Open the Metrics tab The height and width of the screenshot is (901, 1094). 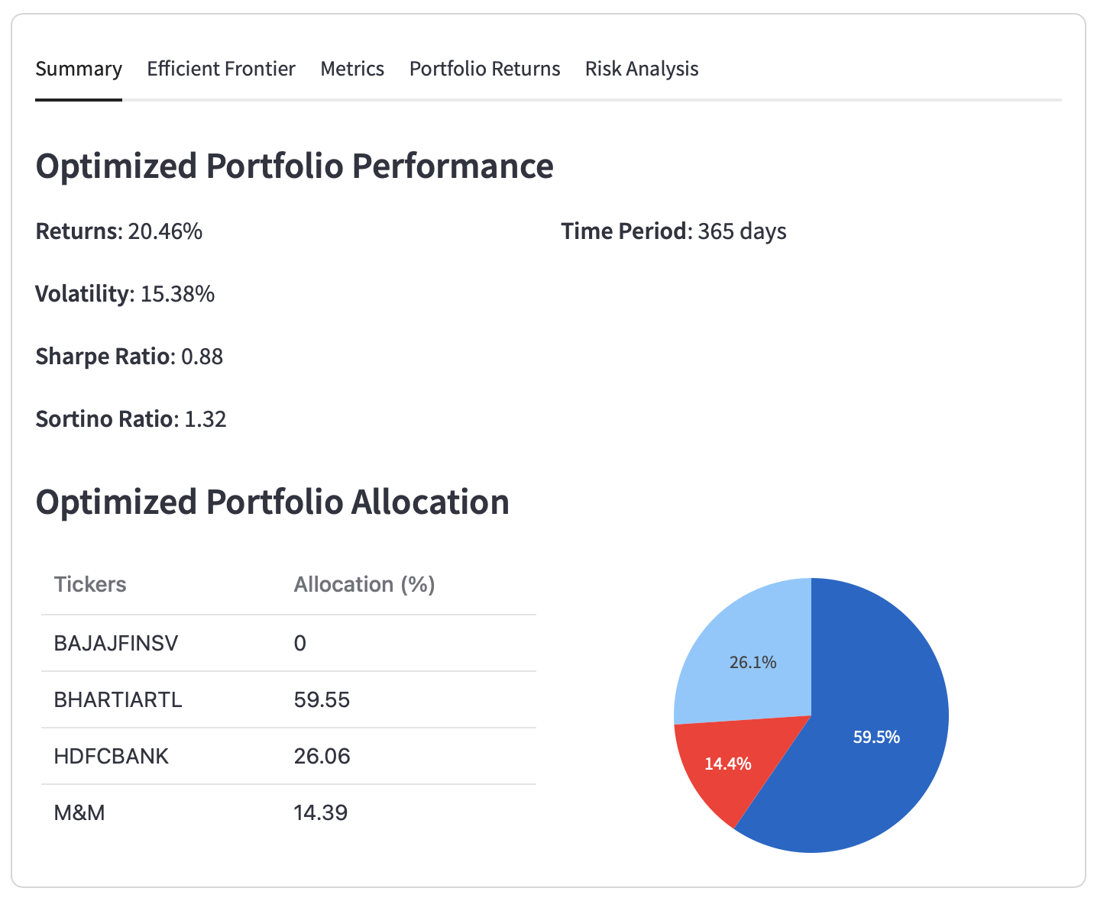(352, 69)
